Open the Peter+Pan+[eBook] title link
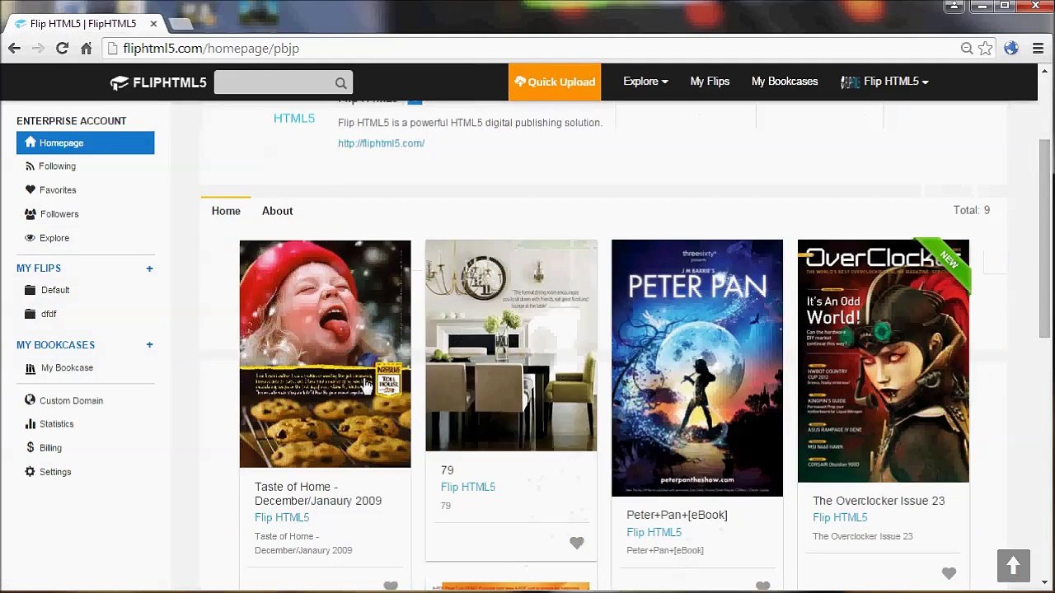This screenshot has height=593, width=1055. click(x=677, y=515)
